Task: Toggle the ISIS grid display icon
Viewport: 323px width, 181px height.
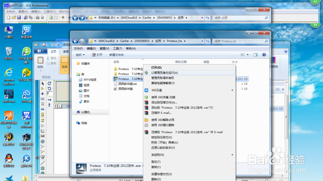Action: coord(56,18)
